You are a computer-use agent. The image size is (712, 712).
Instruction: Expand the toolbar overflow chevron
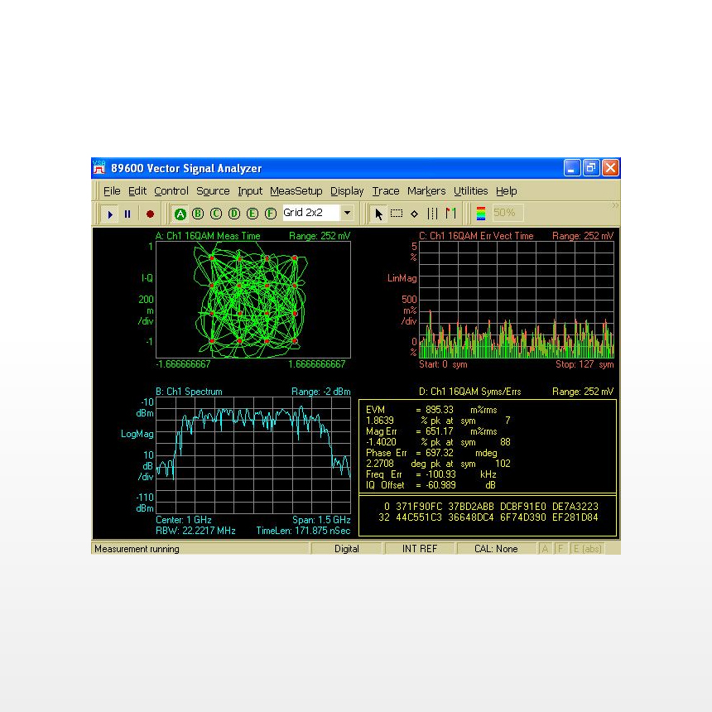tap(615, 205)
